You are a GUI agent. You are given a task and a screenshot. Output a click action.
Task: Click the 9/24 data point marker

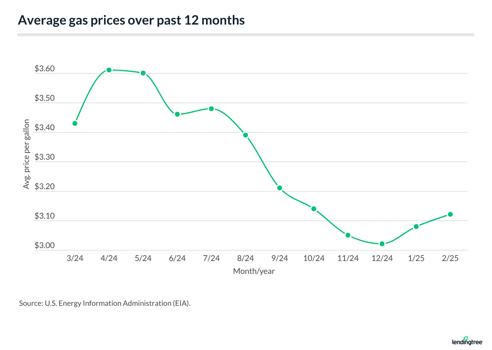point(280,188)
